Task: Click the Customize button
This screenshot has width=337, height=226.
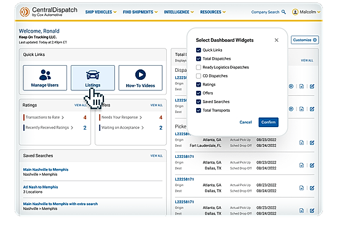Action: click(x=305, y=40)
